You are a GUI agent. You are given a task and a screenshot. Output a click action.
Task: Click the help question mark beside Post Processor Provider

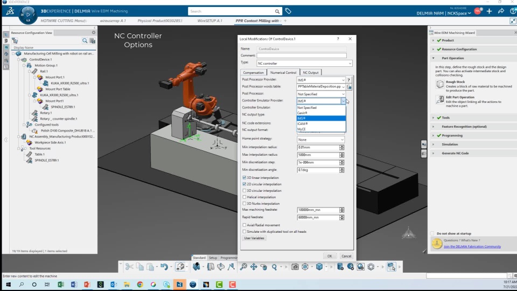pyautogui.click(x=348, y=80)
